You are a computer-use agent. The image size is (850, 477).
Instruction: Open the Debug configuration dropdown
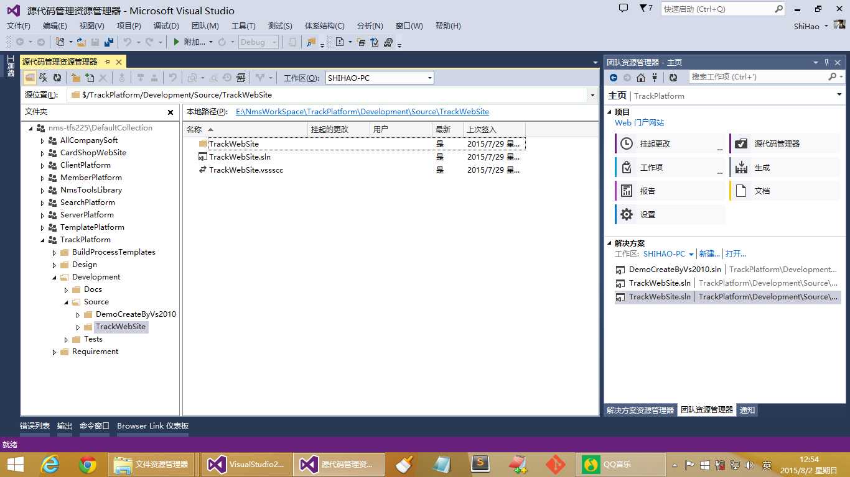pyautogui.click(x=259, y=42)
